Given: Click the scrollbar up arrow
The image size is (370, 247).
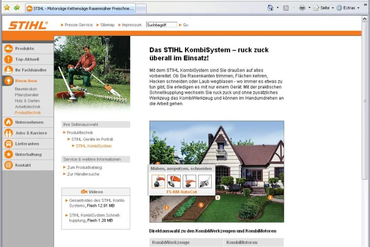Looking at the screenshot, I should (x=365, y=19).
